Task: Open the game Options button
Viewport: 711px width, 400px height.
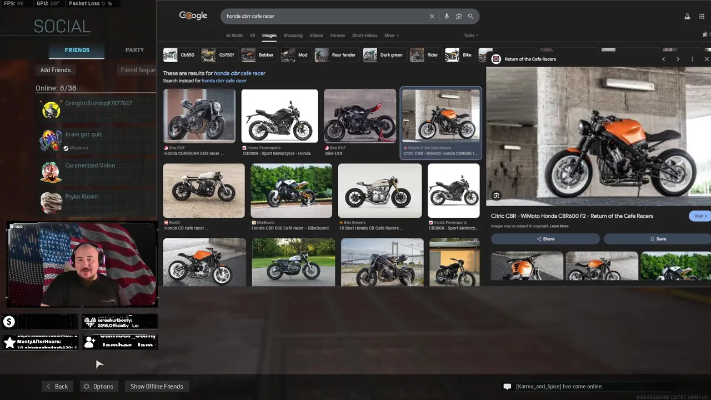Action: 99,387
